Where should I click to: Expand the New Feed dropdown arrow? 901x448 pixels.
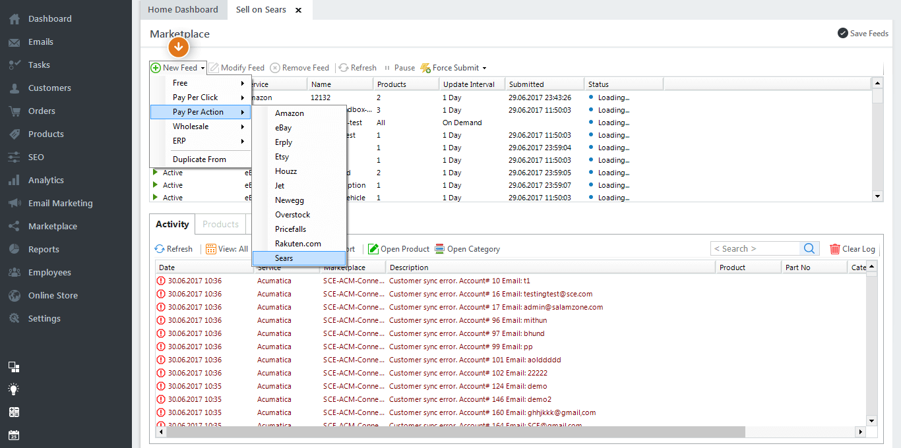point(202,68)
